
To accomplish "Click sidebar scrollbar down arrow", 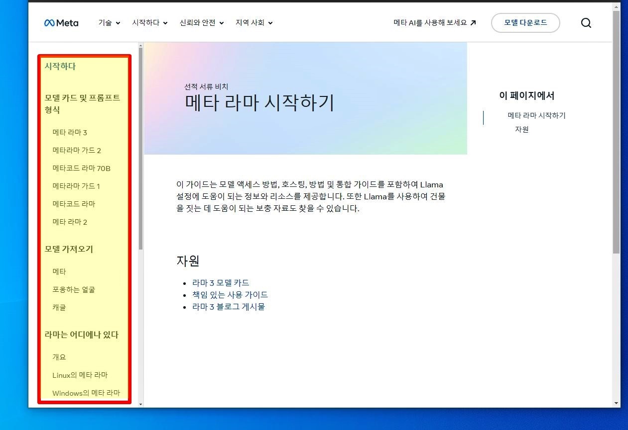I will click(x=140, y=404).
